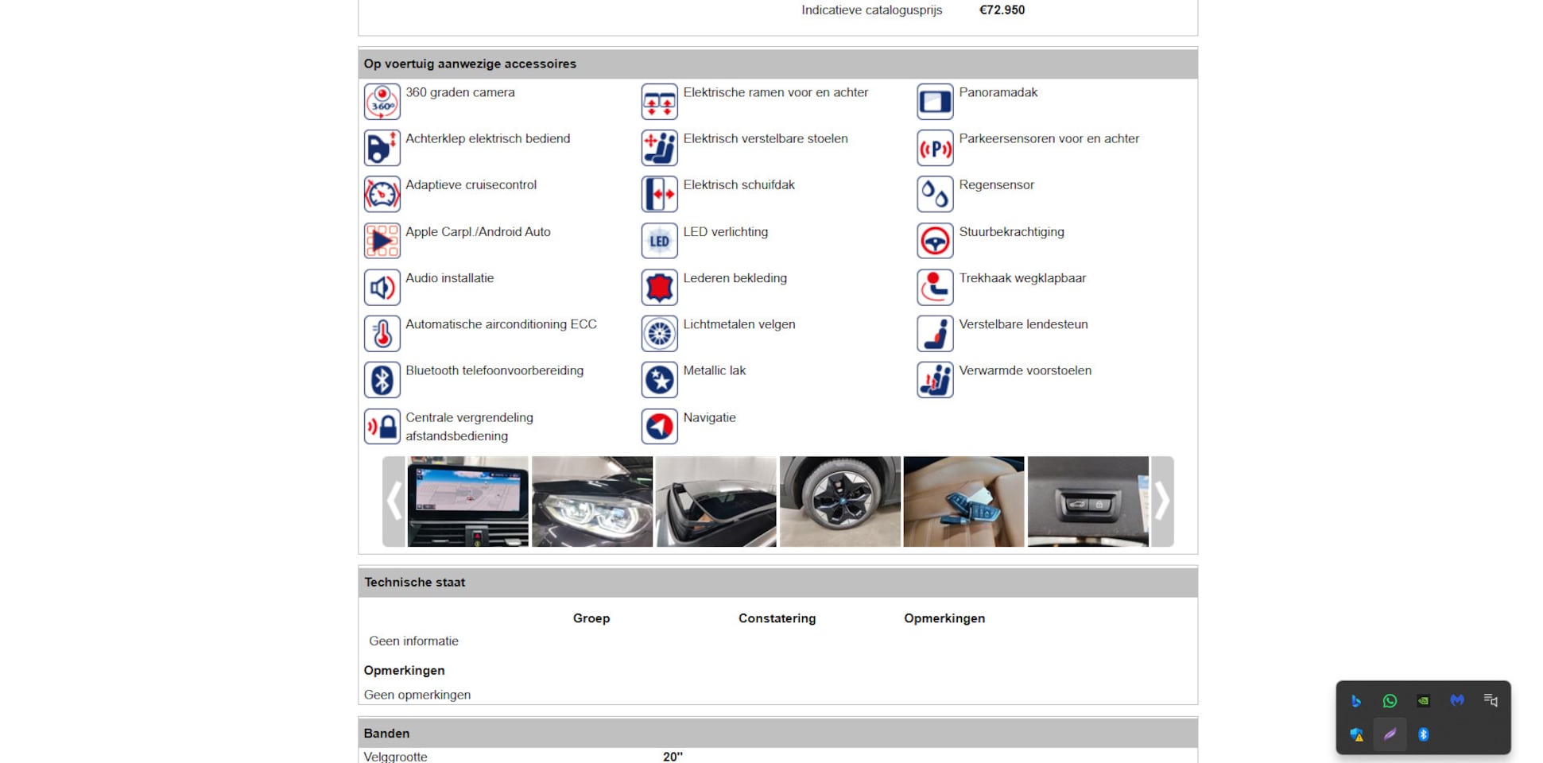Show previous photos with left carousel arrow
This screenshot has width=1543, height=763.
pyautogui.click(x=394, y=502)
